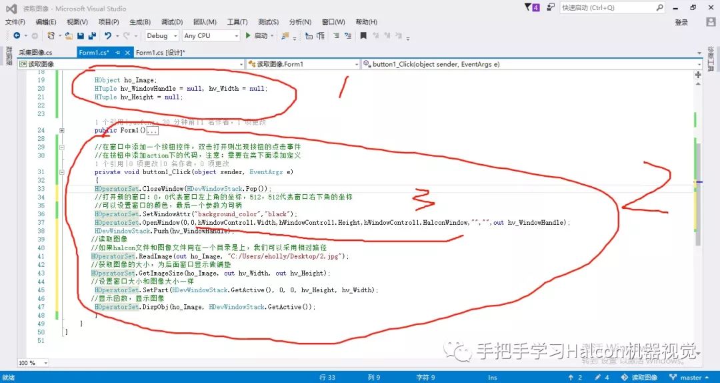This screenshot has height=383, width=720.
Task: Click the pending changes pencil indicator
Action: coord(601,378)
